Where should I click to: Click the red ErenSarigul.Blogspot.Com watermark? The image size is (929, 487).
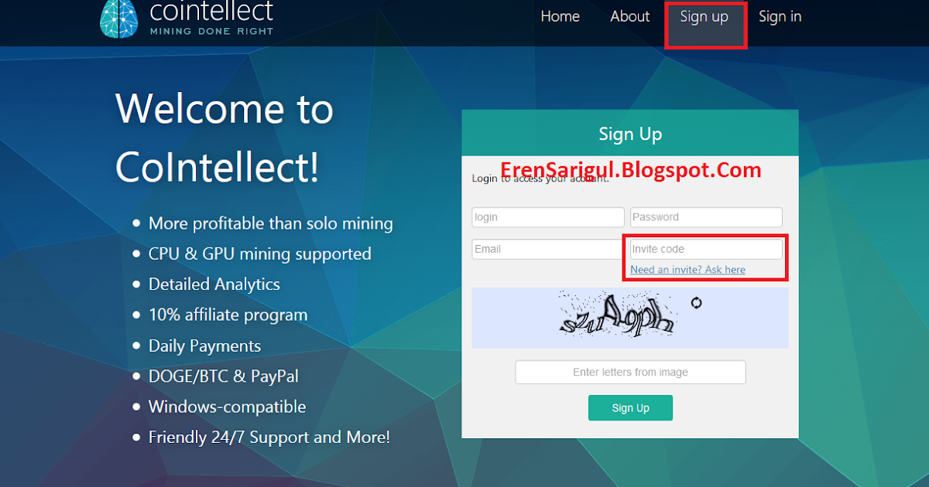pos(630,169)
